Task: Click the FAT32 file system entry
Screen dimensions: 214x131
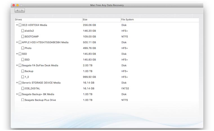Action: (125, 89)
